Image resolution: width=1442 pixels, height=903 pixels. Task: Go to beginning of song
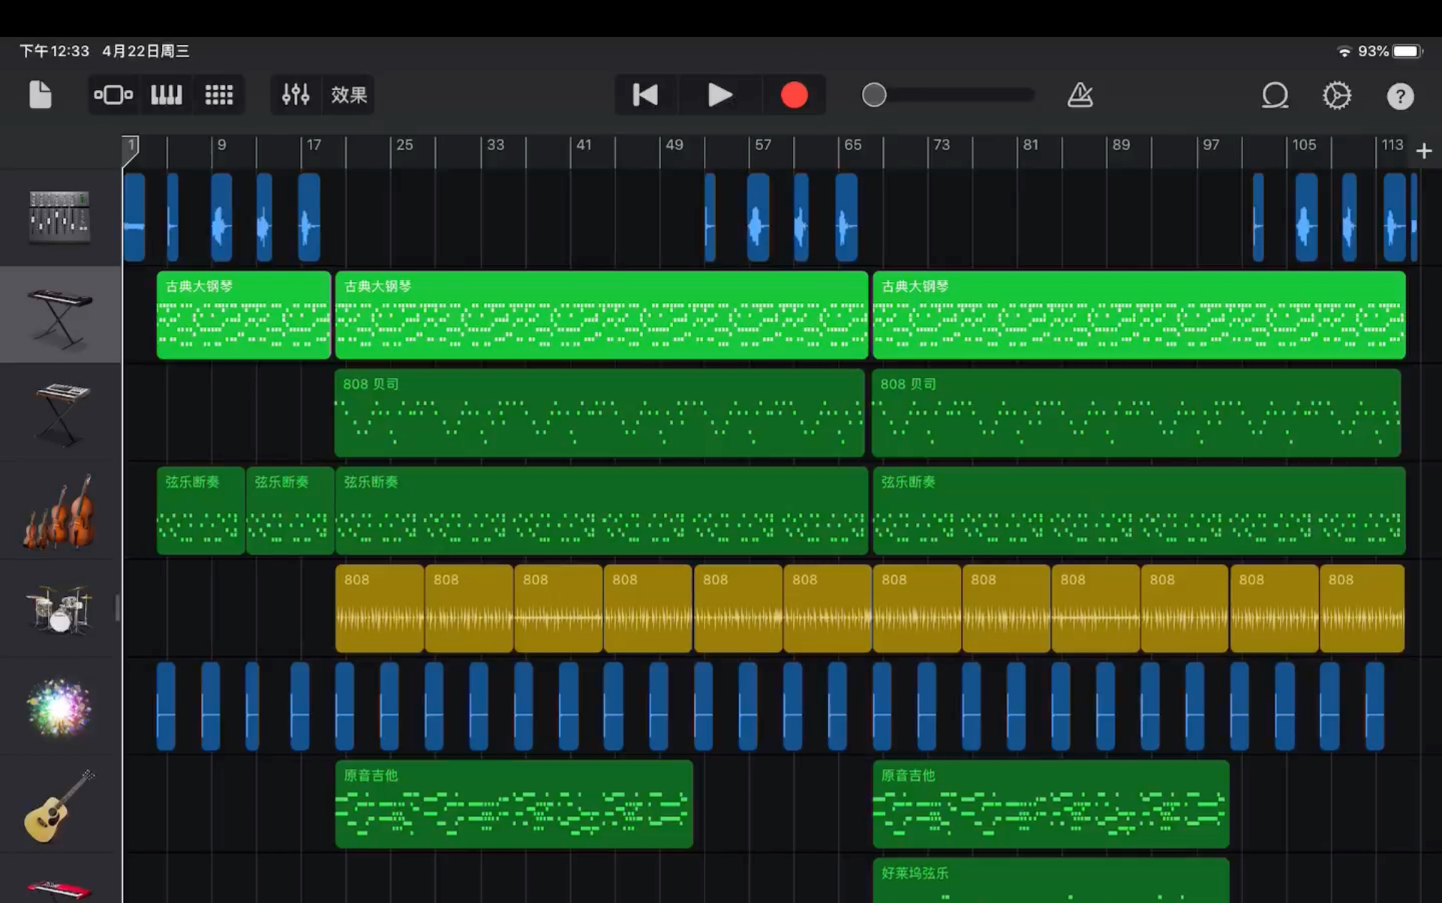645,95
